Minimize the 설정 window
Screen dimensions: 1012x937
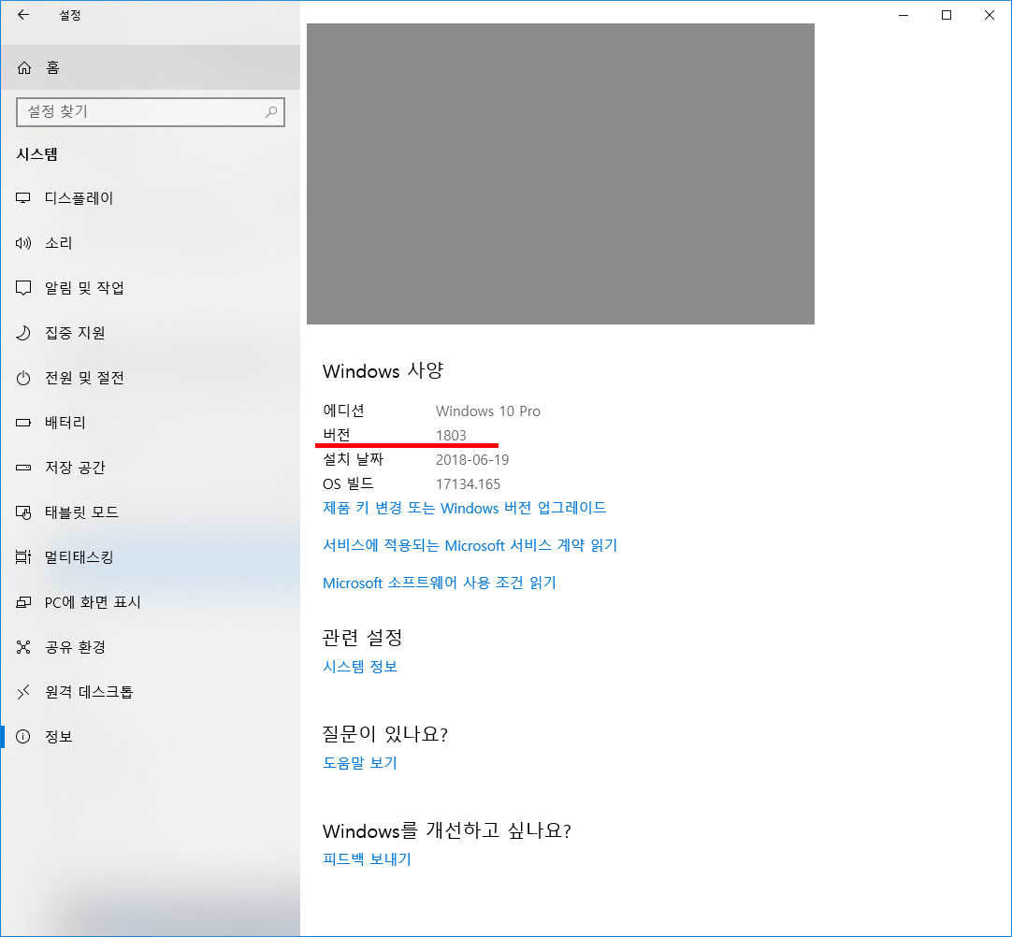click(x=904, y=15)
